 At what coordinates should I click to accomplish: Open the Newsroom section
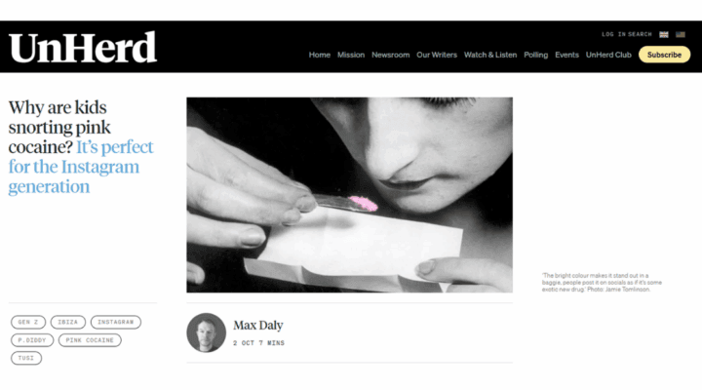click(x=390, y=55)
